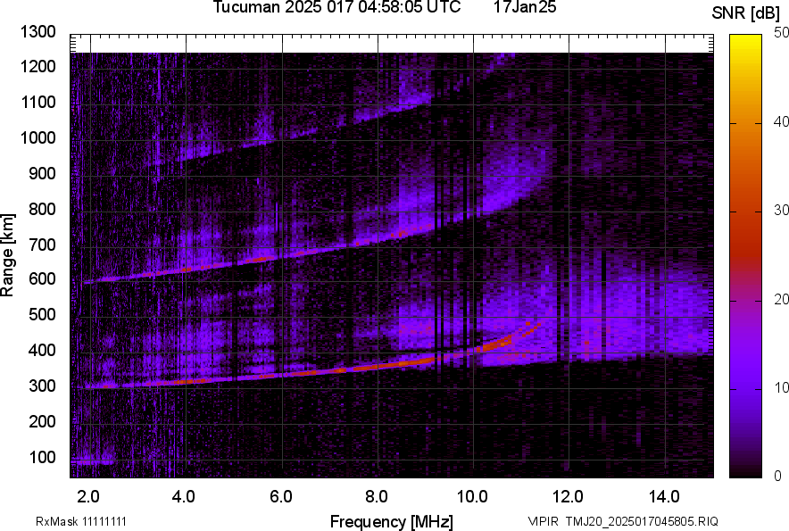Click colorbar tick label '20'
This screenshot has width=789, height=531.
782,300
